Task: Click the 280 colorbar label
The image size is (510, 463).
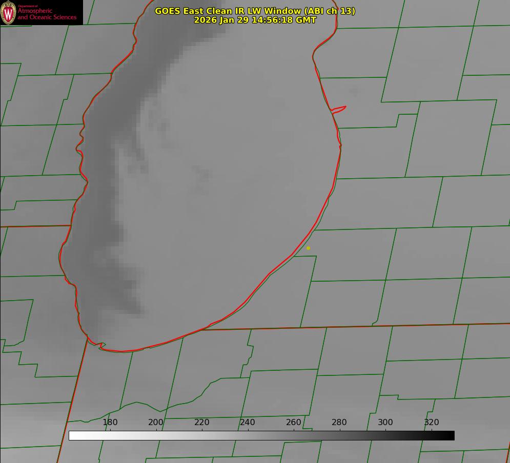Action: coord(339,422)
